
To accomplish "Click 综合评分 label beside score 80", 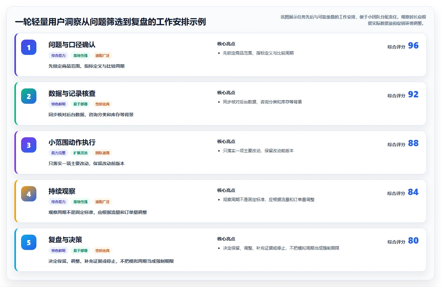I will [396, 242].
